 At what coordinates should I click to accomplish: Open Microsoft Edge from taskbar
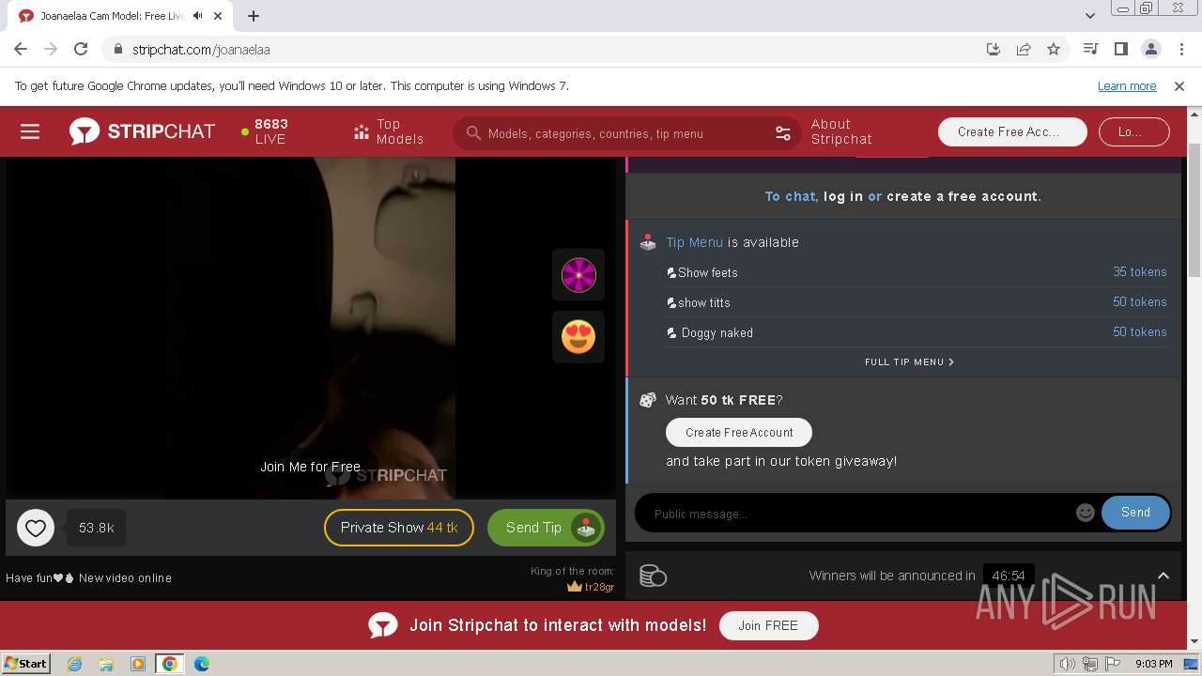pyautogui.click(x=201, y=664)
